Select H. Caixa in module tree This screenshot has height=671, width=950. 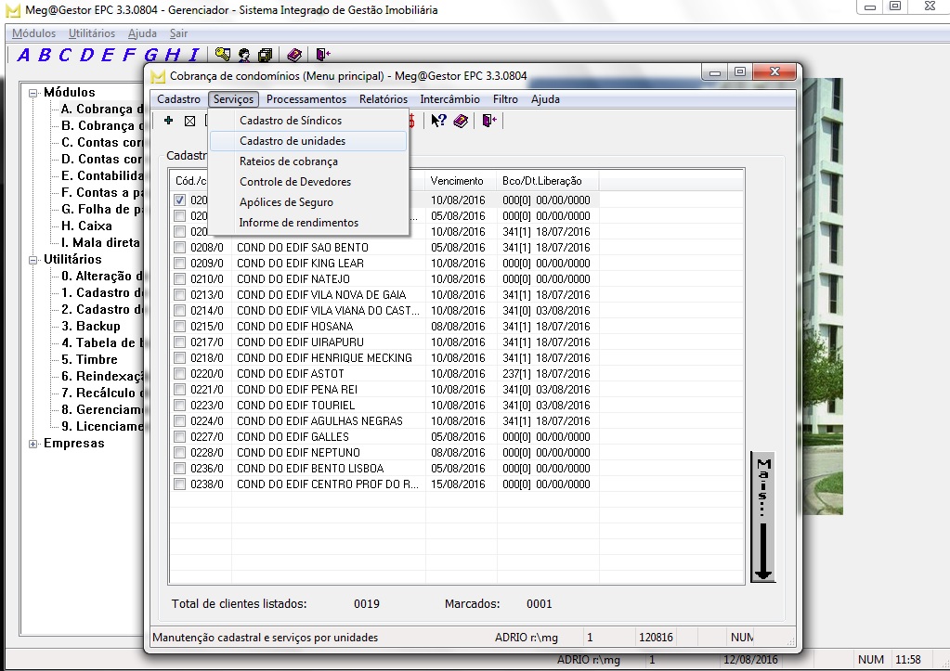[x=86, y=226]
